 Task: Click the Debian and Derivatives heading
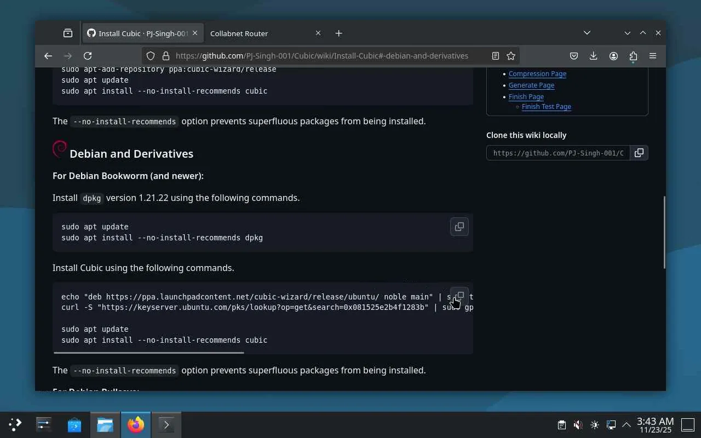point(131,154)
